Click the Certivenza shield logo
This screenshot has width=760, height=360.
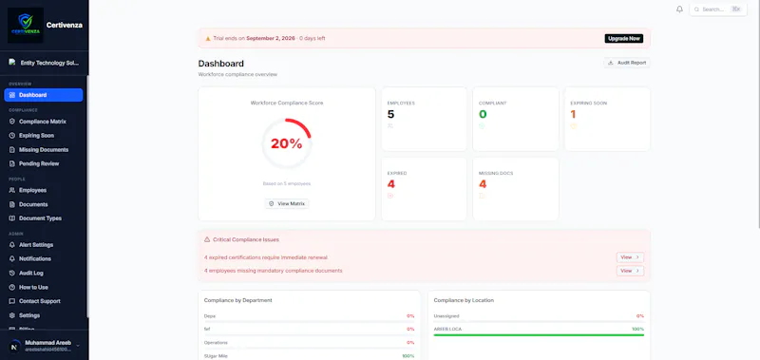26,26
